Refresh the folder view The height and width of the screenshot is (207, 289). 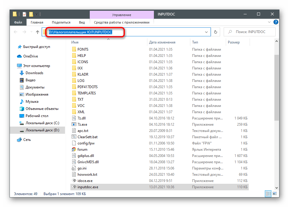pyautogui.click(x=215, y=32)
